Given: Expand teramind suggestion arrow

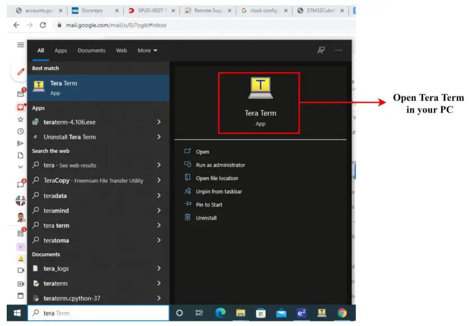Looking at the screenshot, I should click(x=159, y=210).
